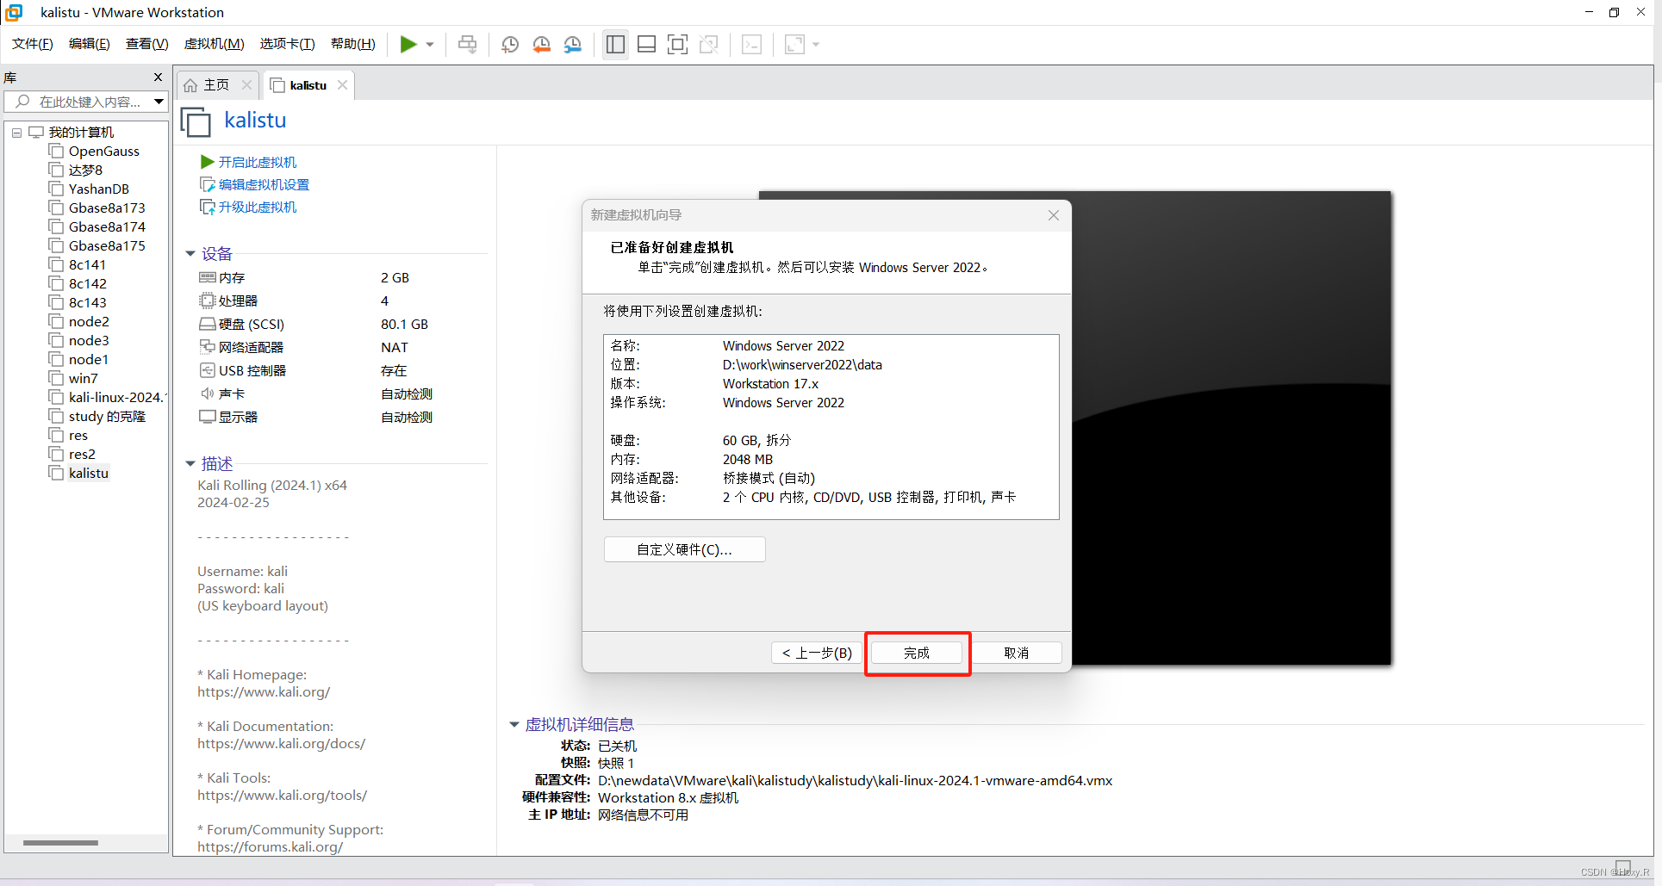Open the 虚拟机(M) menu

(x=214, y=44)
